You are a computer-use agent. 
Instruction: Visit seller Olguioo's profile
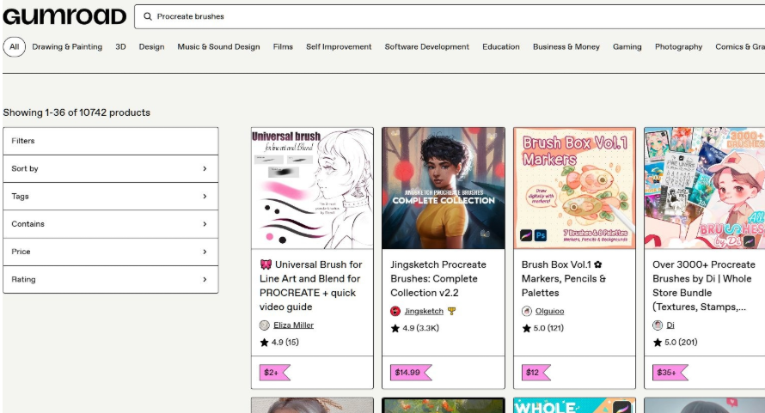tap(549, 311)
